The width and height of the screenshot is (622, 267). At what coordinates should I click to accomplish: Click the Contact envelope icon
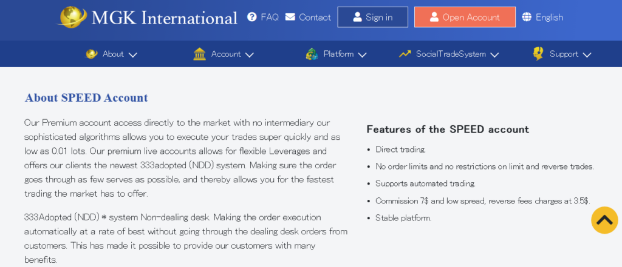tap(290, 17)
